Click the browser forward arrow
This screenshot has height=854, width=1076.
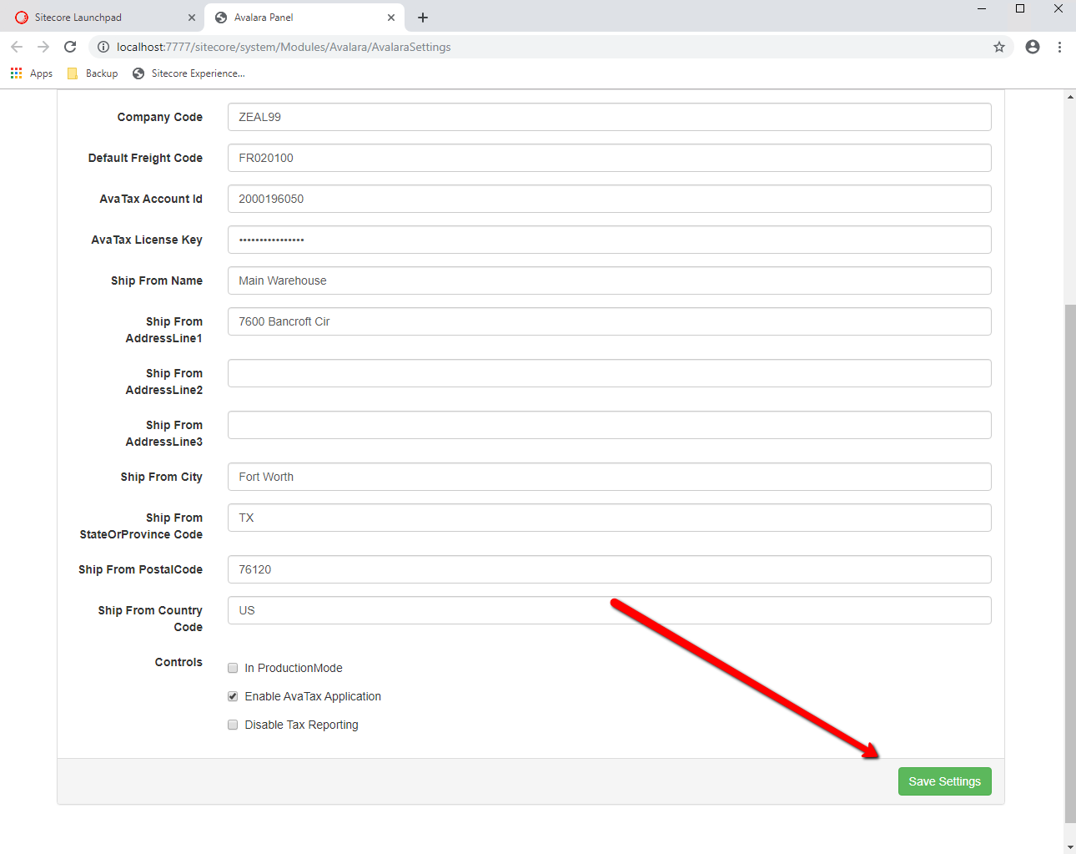coord(43,47)
